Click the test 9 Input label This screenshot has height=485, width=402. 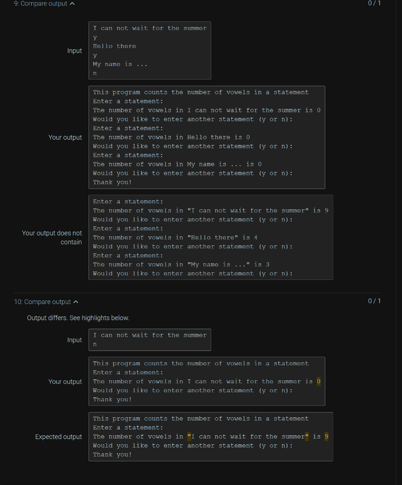coord(74,51)
